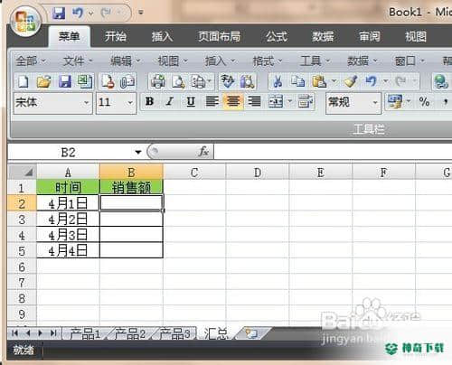Screen dimensions: 452x365
Task: Expand the 常规 number format dropdown
Action: click(x=375, y=103)
